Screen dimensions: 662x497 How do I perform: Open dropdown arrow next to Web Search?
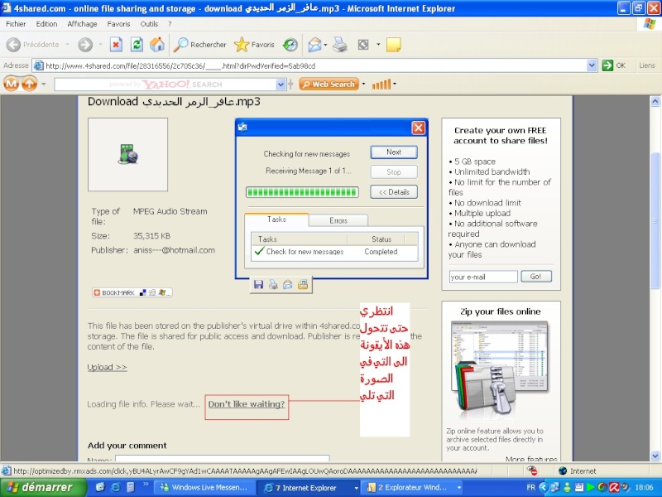click(x=363, y=84)
